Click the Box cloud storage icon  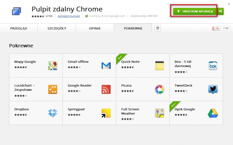pyautogui.click(x=213, y=66)
